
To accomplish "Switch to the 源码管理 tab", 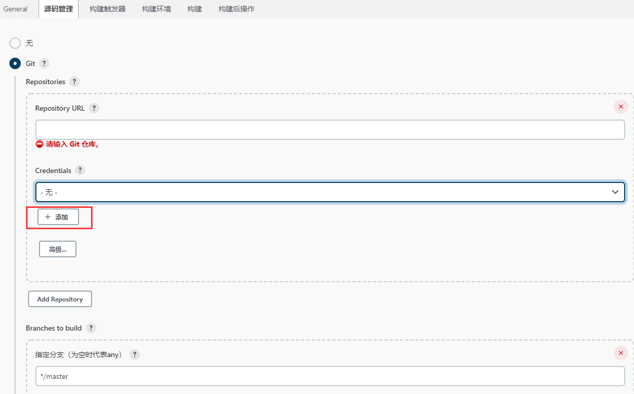I will (x=58, y=9).
